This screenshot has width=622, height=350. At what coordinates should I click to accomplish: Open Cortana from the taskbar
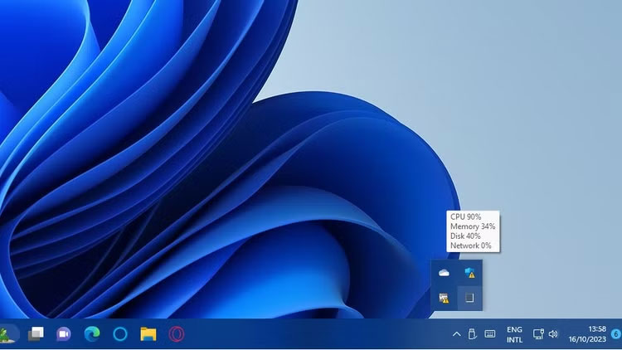tap(120, 334)
